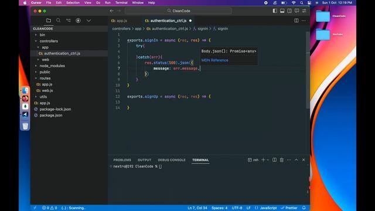The image size is (375, 211).
Task: Switch to the PROBLEMS panel tab
Action: coord(122,160)
